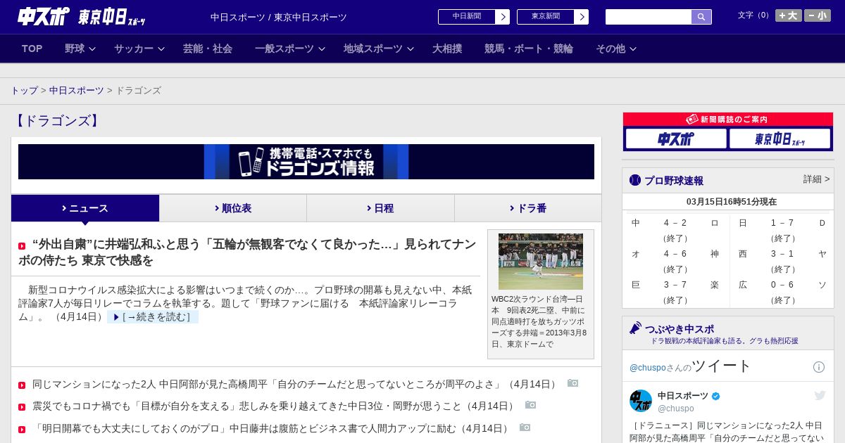Click the つぶやき中スポ pen icon
The image size is (845, 443).
[x=635, y=328]
